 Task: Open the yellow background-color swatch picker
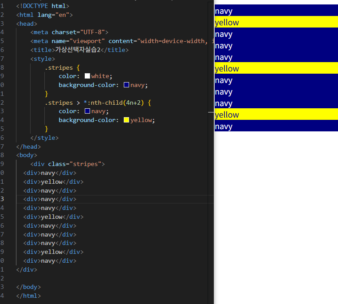(126, 120)
